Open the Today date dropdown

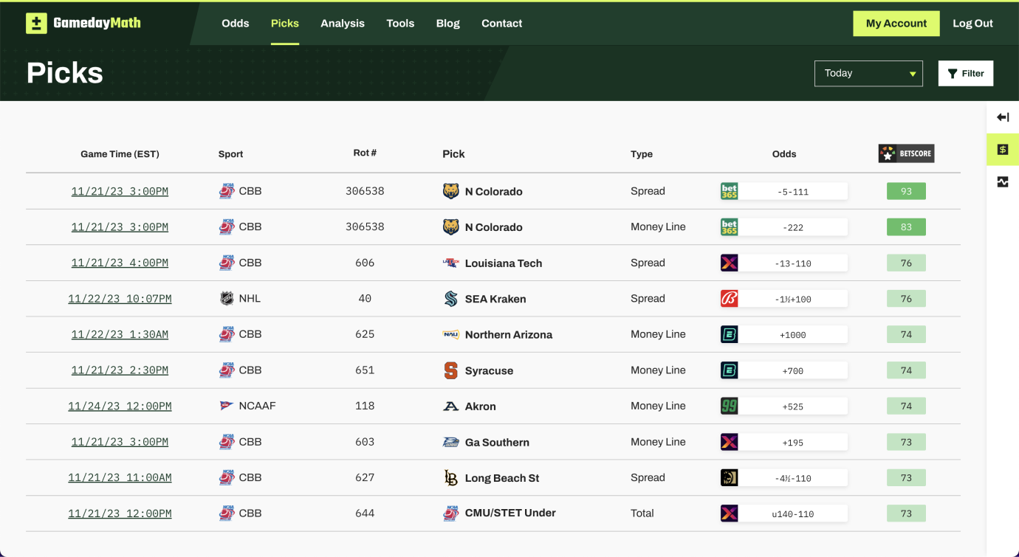click(868, 73)
